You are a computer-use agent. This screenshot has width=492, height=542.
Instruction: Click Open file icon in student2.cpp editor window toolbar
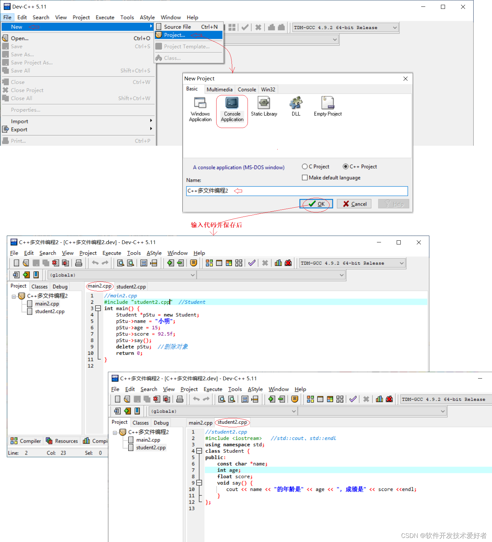click(x=127, y=399)
